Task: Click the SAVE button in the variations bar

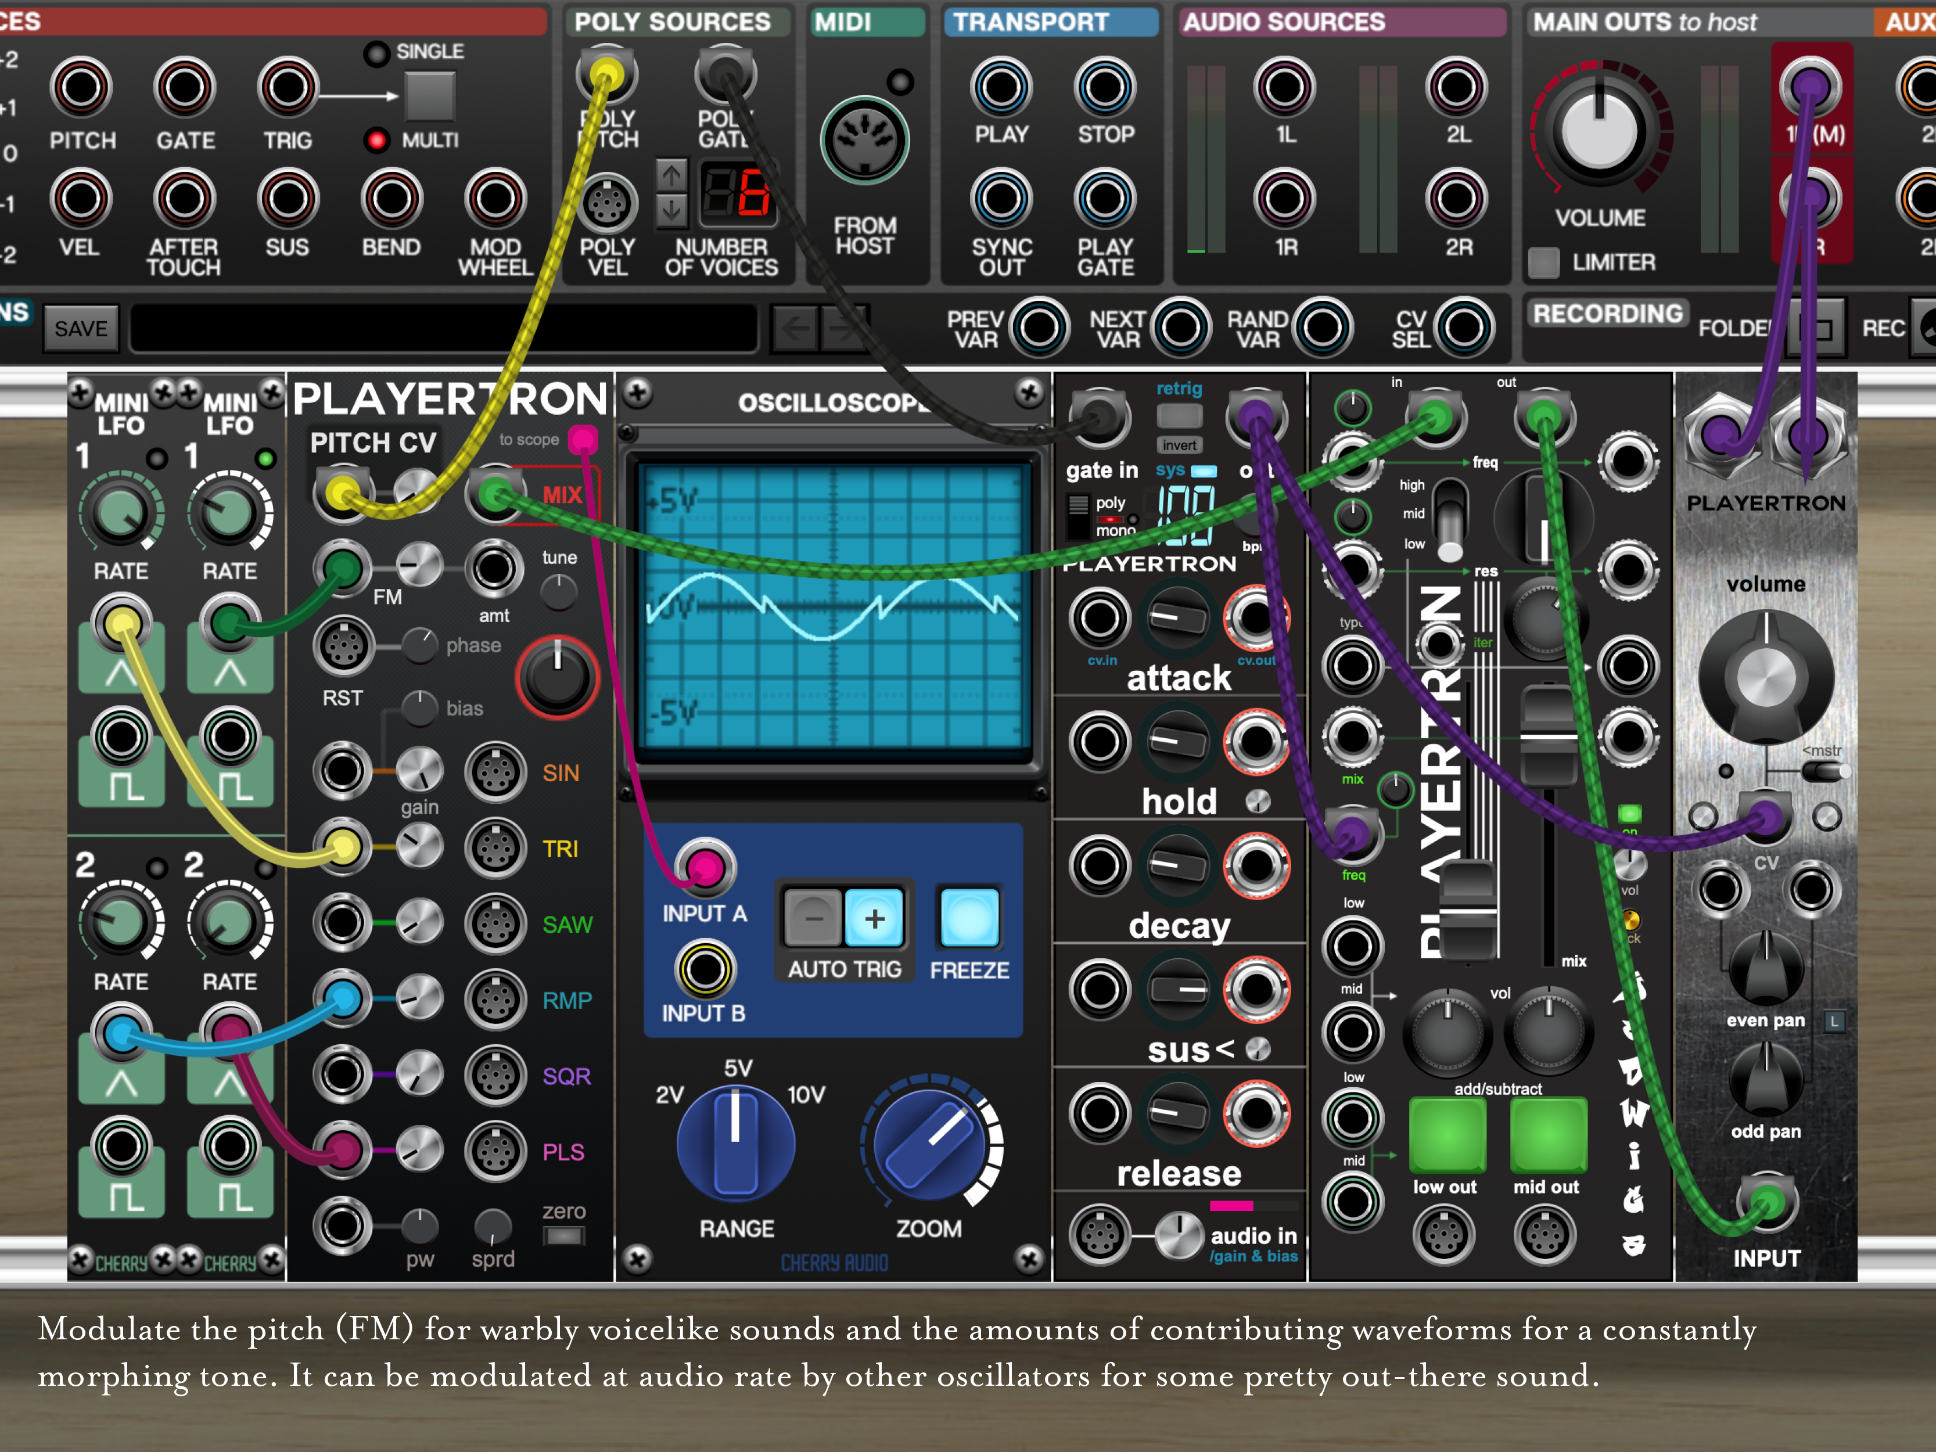Action: tap(81, 329)
